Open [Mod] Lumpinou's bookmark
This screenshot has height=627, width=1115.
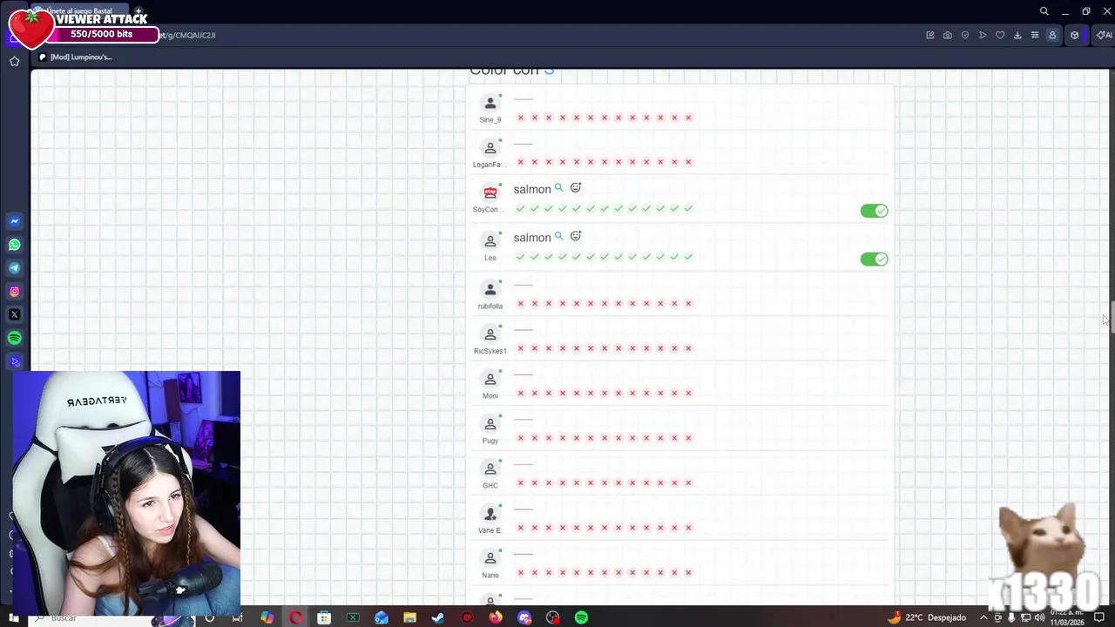[x=76, y=57]
